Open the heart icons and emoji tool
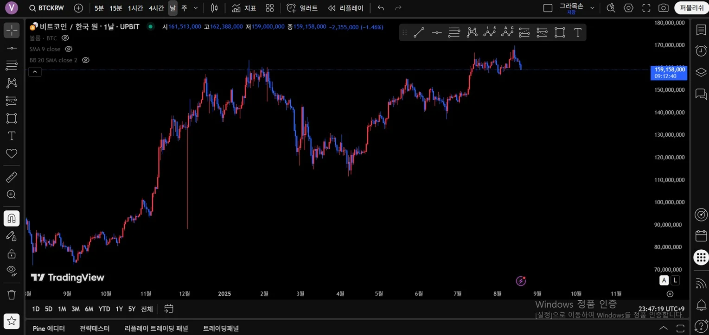The width and height of the screenshot is (709, 335). tap(12, 153)
